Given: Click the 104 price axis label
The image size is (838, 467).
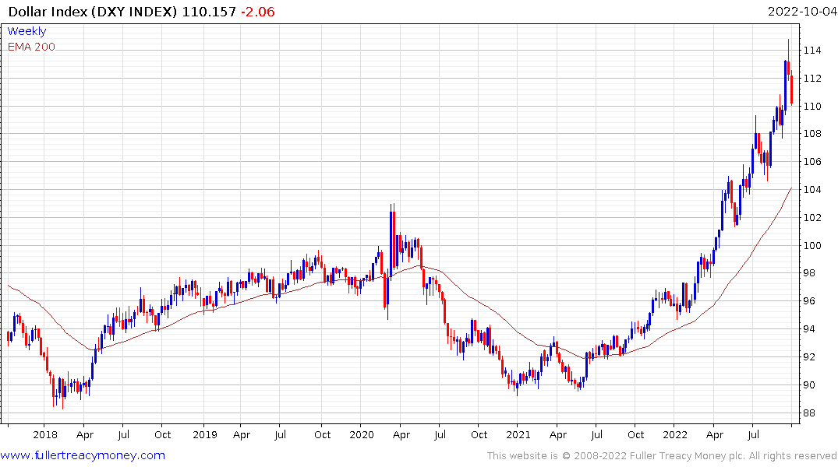Looking at the screenshot, I should point(811,189).
